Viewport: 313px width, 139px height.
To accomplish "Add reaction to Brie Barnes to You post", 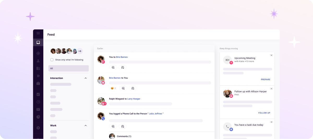I will [123, 88].
